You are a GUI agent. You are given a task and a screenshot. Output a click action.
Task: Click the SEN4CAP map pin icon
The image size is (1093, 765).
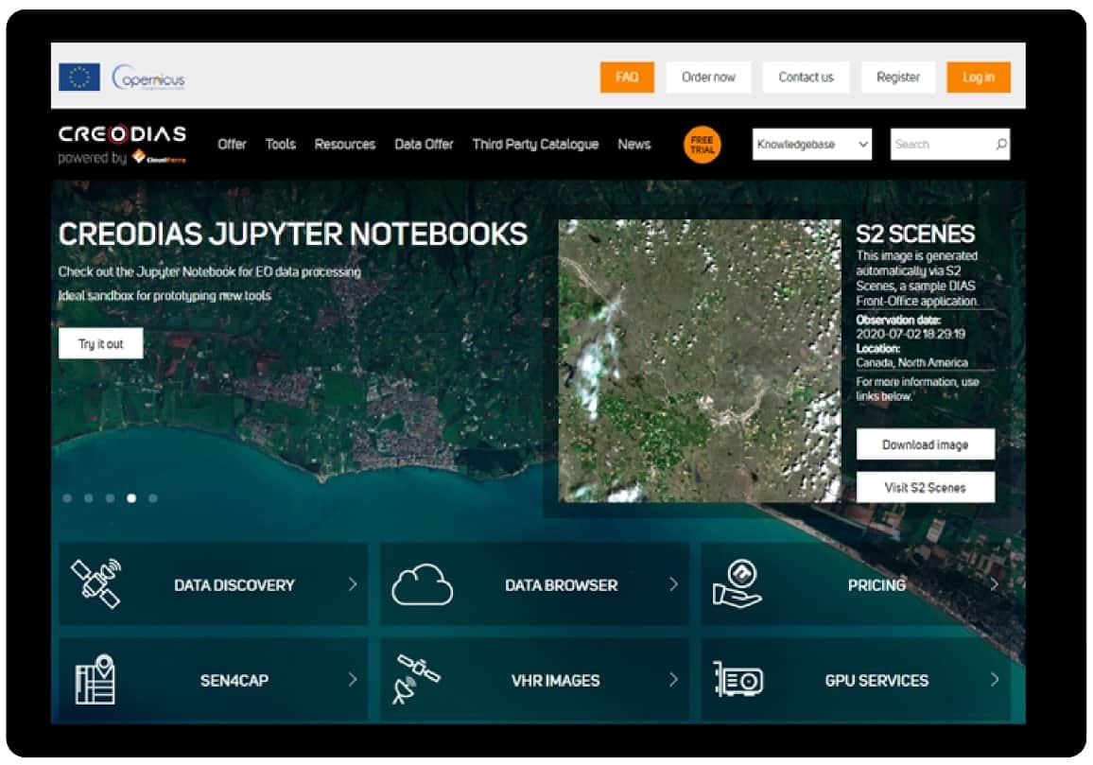pos(95,679)
